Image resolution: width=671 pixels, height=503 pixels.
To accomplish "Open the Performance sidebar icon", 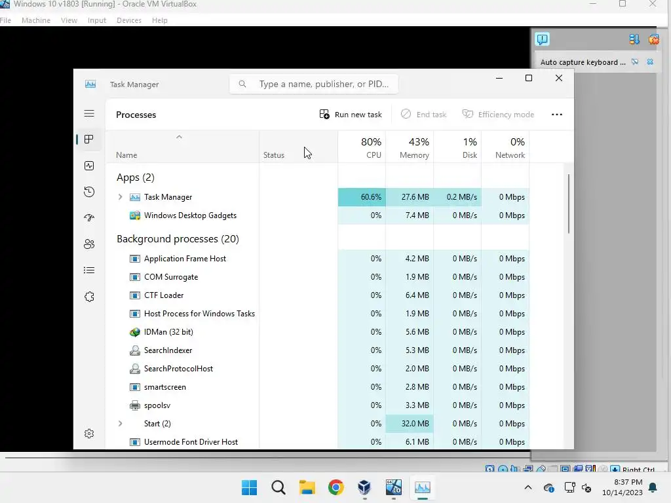I will [x=89, y=166].
